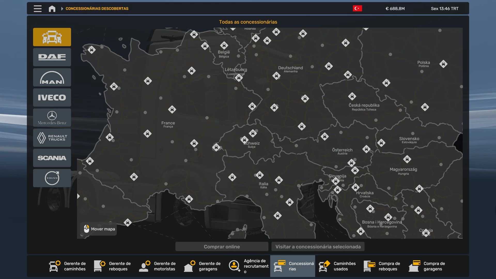496x279 pixels.
Task: Open the hamburger main menu
Action: [37, 9]
